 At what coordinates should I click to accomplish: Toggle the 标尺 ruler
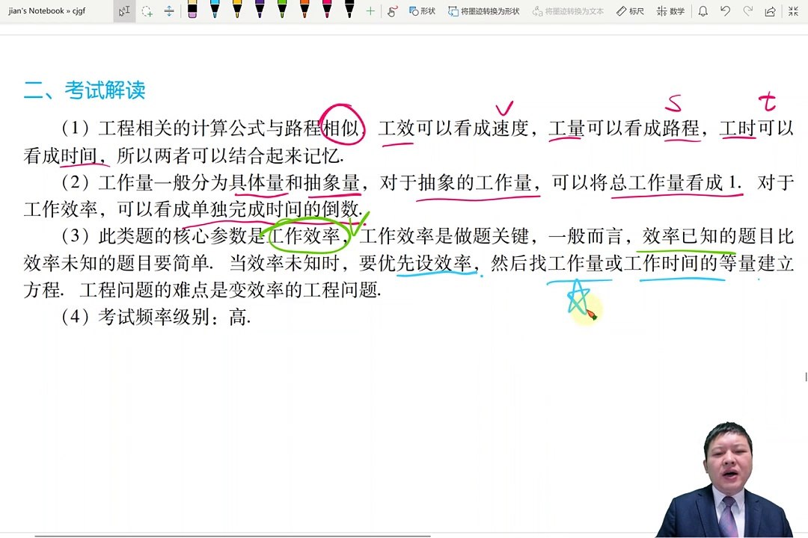(630, 10)
